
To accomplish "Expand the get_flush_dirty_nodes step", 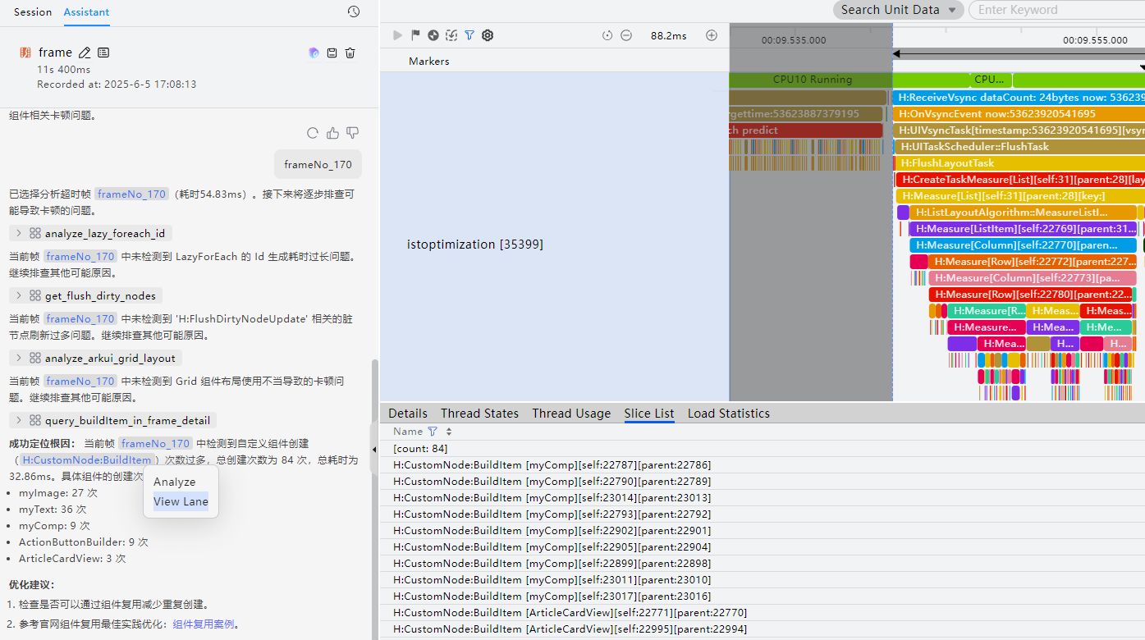I will [17, 295].
